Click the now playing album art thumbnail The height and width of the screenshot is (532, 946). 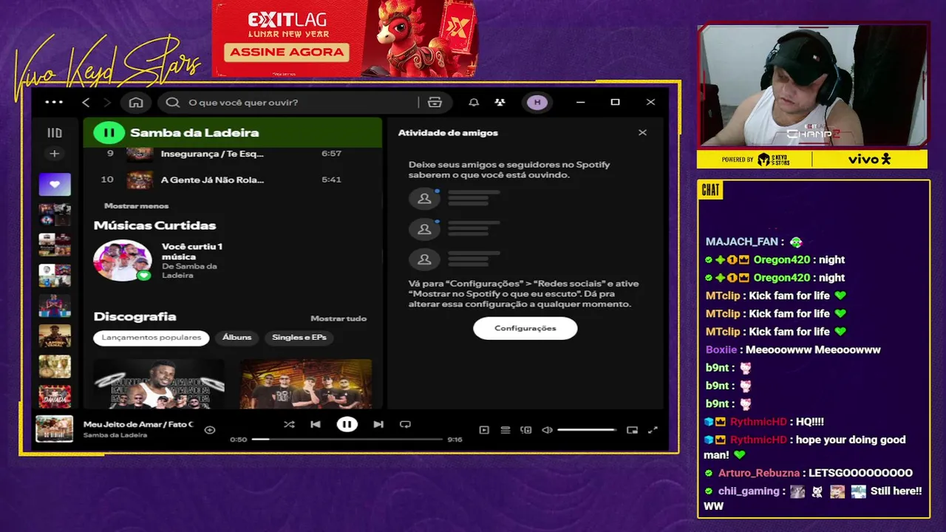[x=55, y=429]
